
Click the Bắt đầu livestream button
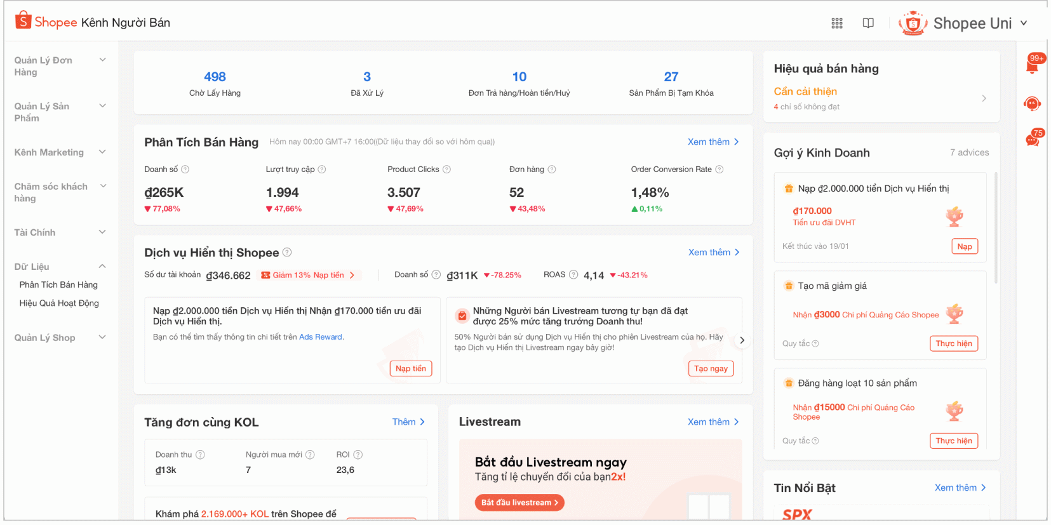[x=519, y=503]
